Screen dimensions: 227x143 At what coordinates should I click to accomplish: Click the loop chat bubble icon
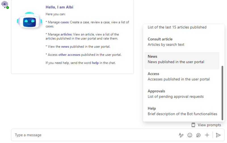point(198,135)
